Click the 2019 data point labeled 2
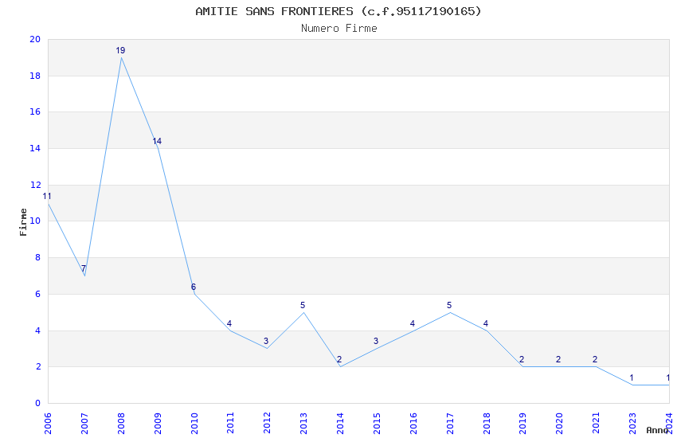677x438 pixels. (x=522, y=359)
